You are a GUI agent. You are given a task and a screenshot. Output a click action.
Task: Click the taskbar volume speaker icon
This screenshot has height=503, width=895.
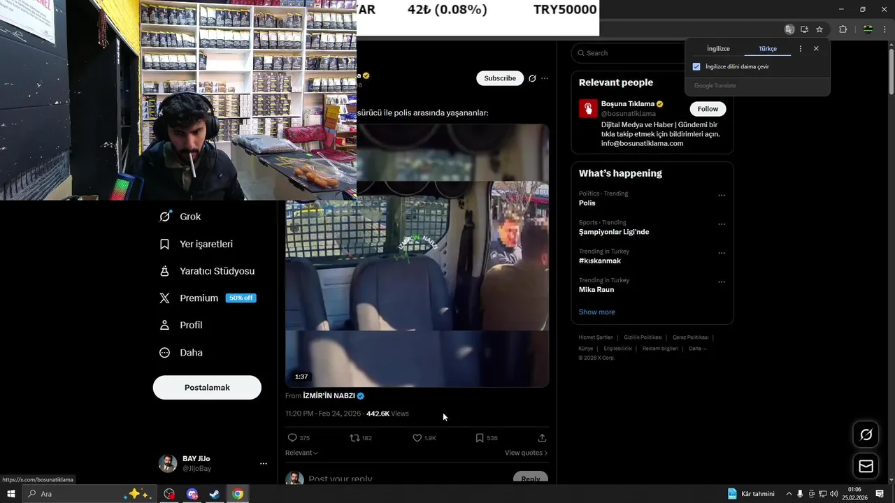(x=834, y=494)
